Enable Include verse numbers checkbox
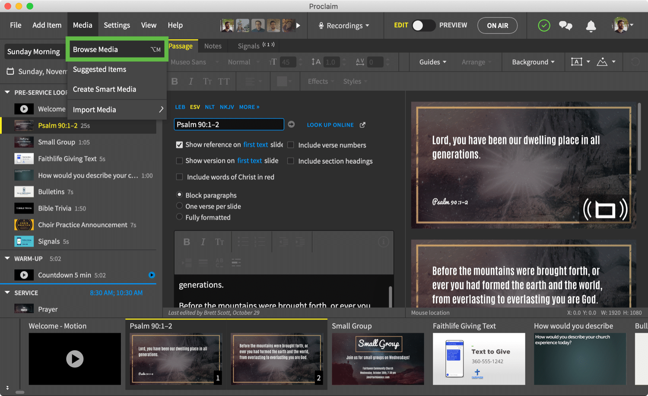 point(291,145)
